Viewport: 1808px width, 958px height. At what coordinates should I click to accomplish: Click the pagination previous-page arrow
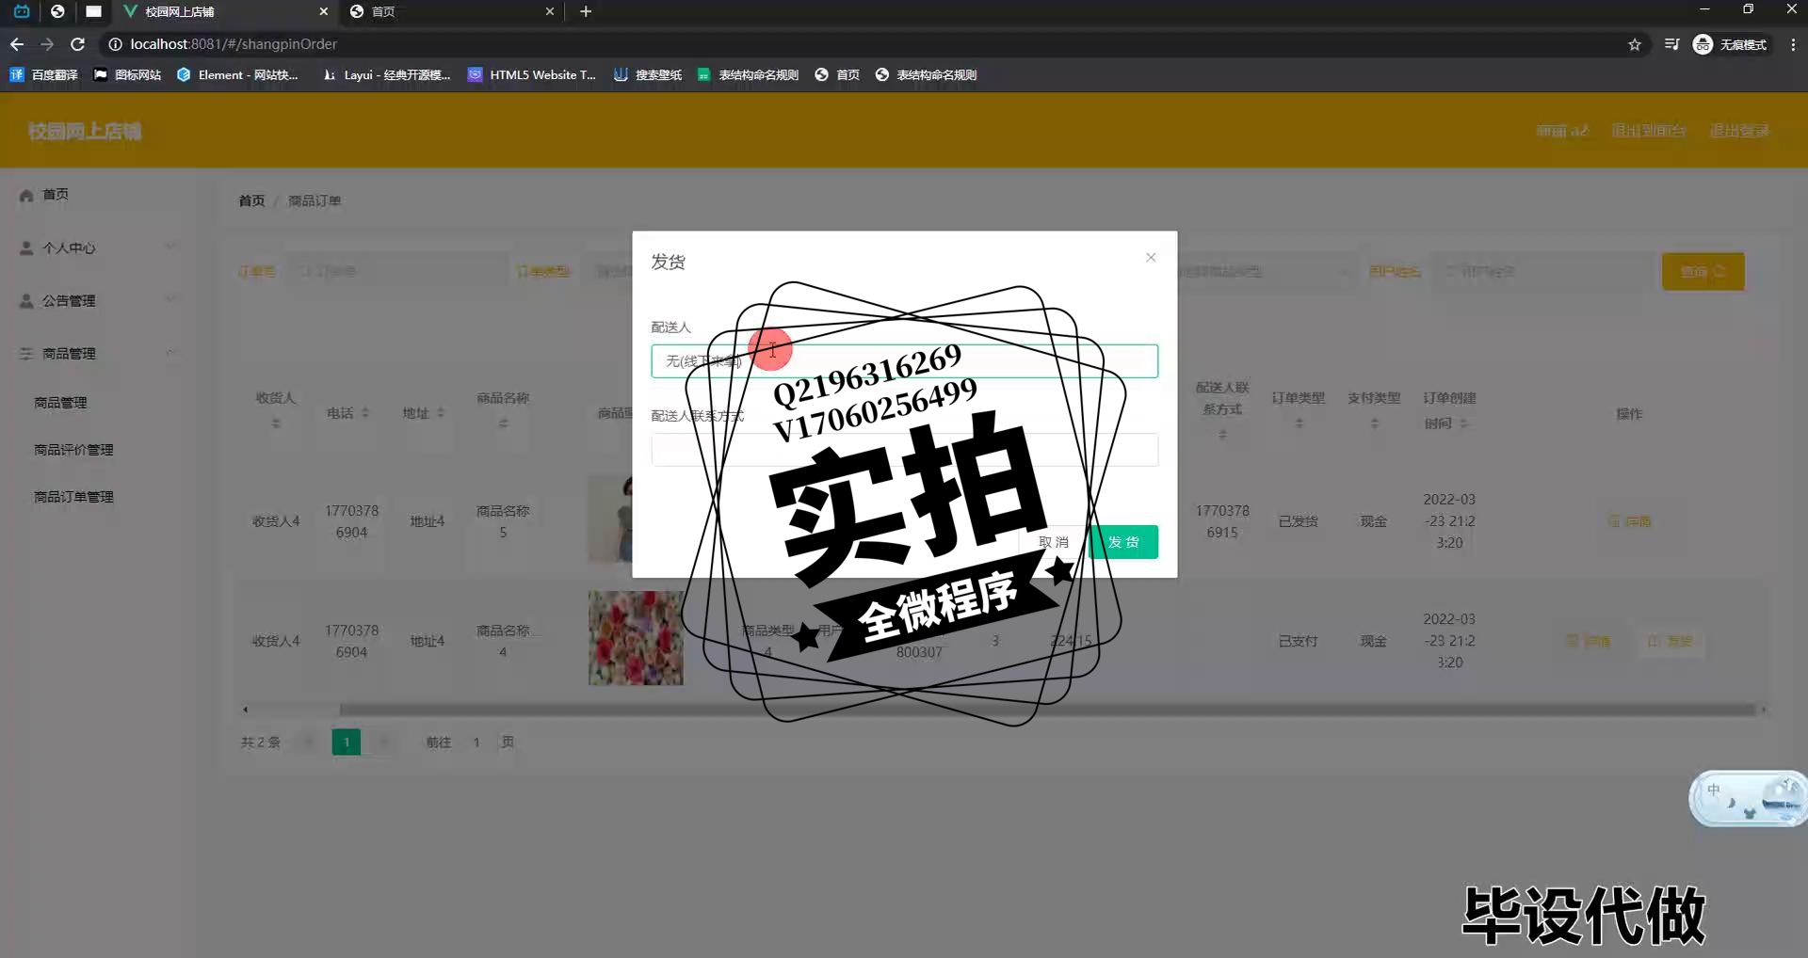[x=309, y=742]
